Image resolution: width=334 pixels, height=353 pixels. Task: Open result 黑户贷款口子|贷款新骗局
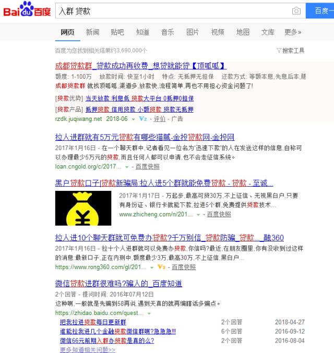[x=164, y=183]
